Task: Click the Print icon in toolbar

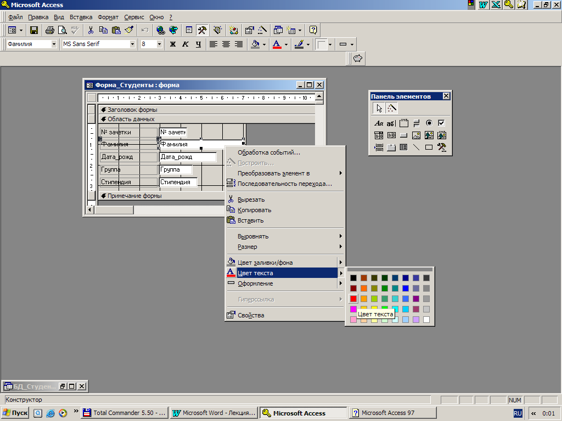Action: [50, 30]
